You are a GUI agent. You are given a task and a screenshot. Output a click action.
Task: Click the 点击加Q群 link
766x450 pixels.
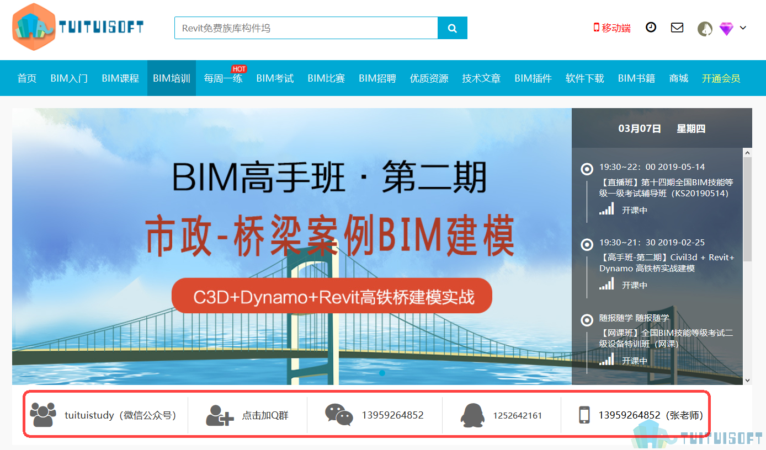tap(265, 415)
